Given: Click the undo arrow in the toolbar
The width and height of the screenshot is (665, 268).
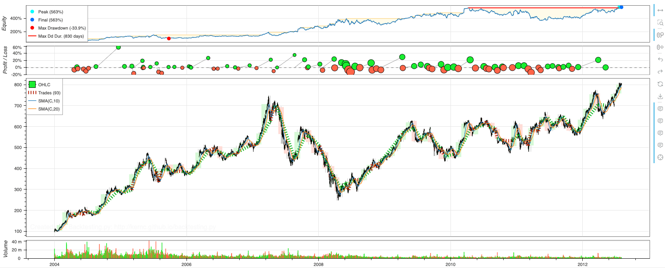Looking at the screenshot, I should click(x=660, y=60).
